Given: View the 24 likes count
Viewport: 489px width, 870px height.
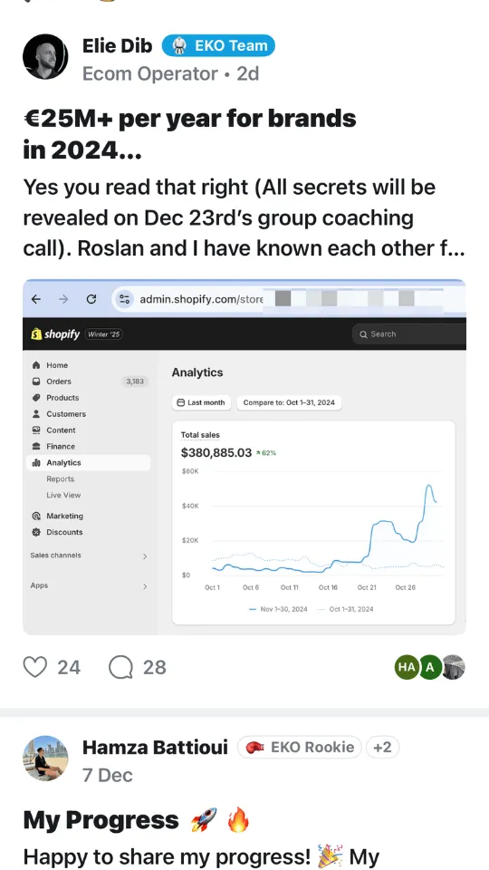Looking at the screenshot, I should (69, 668).
